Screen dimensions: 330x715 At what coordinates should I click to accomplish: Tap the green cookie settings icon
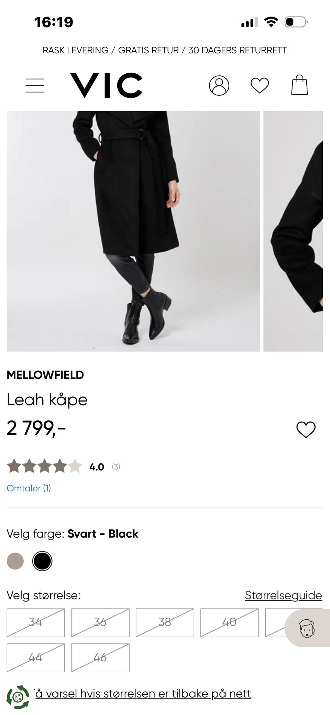click(x=18, y=697)
